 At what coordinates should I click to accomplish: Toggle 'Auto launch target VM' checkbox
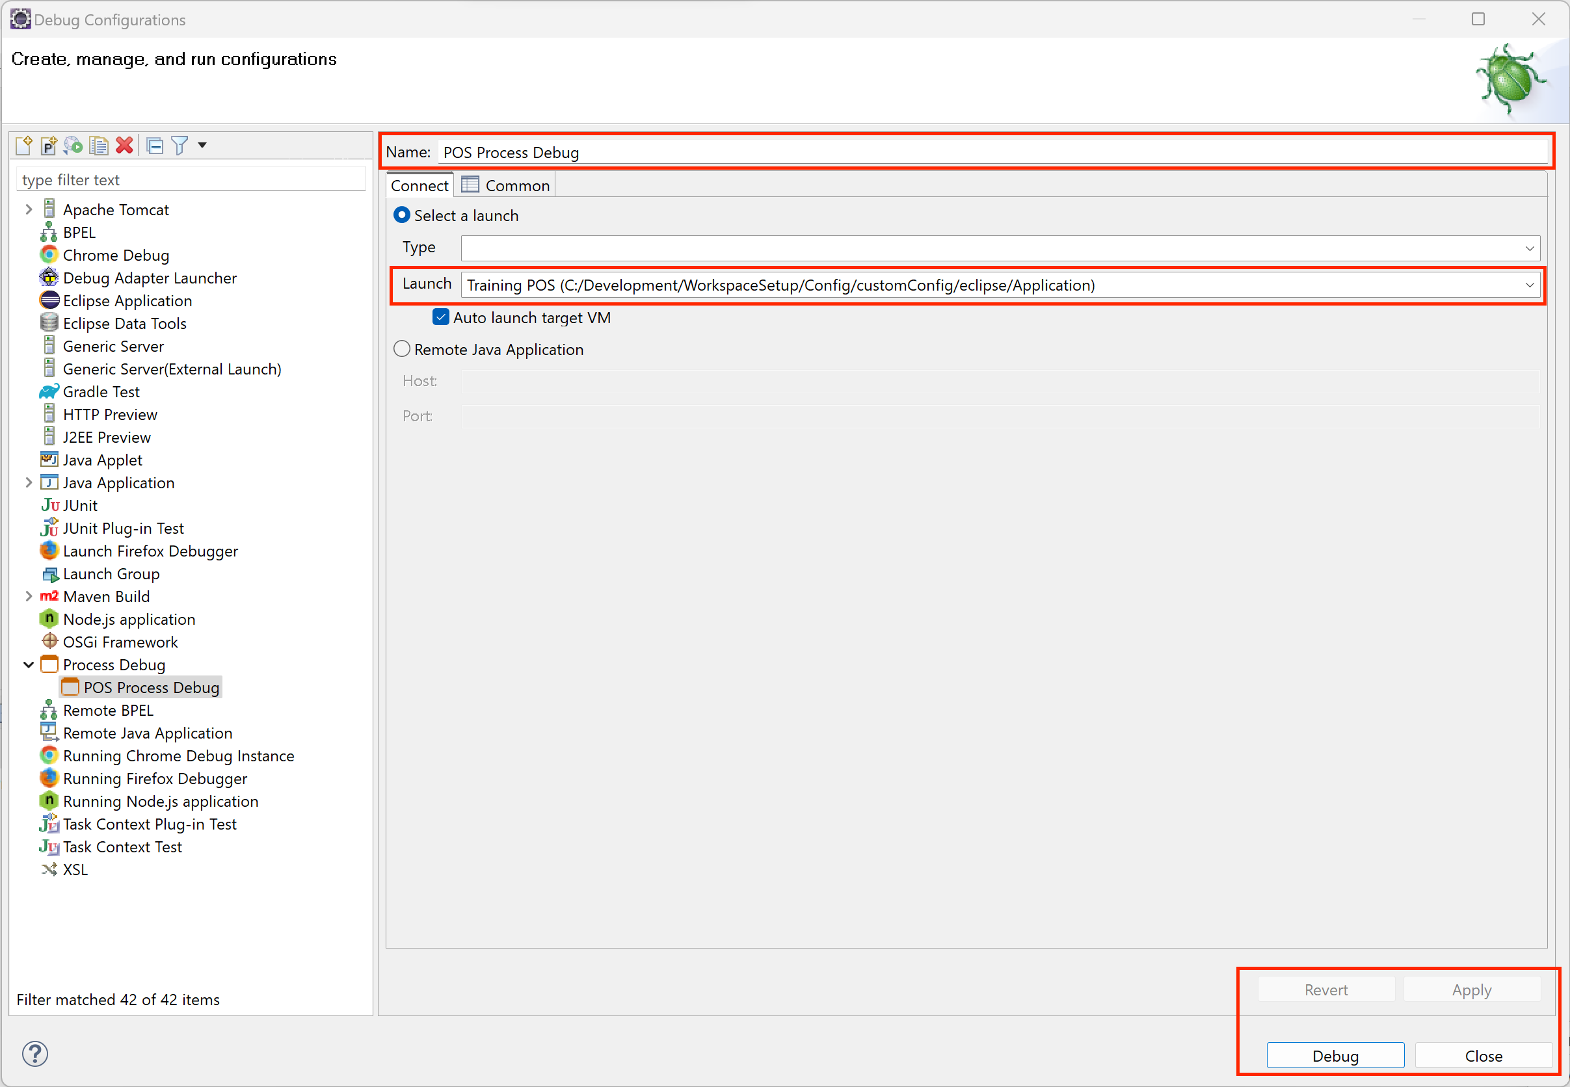(x=440, y=316)
